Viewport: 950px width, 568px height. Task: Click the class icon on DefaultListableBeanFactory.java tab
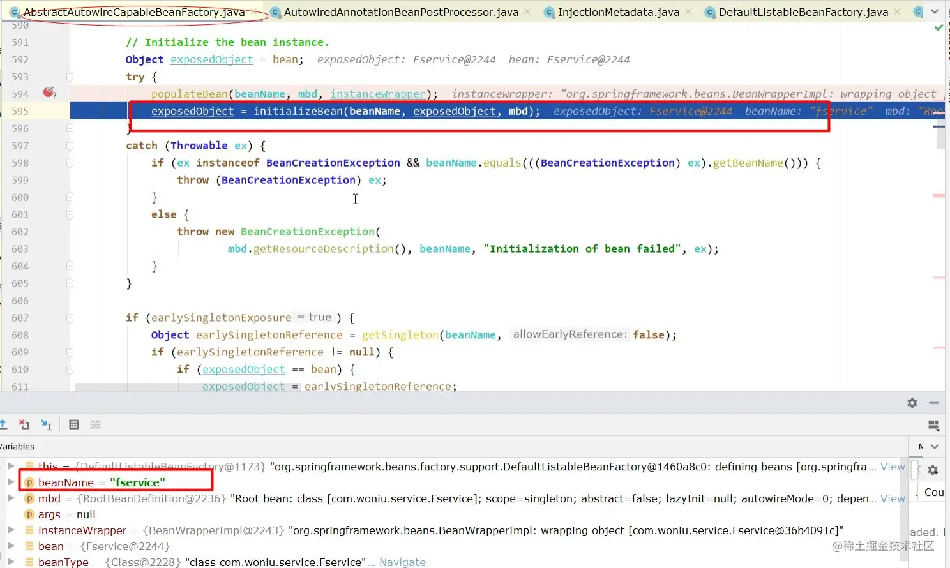click(x=710, y=12)
